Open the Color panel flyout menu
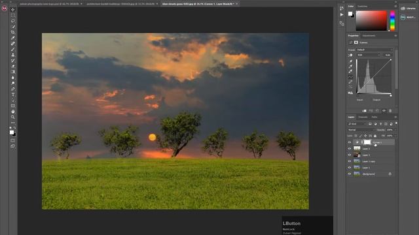This screenshot has height=235, width=419. point(395,6)
